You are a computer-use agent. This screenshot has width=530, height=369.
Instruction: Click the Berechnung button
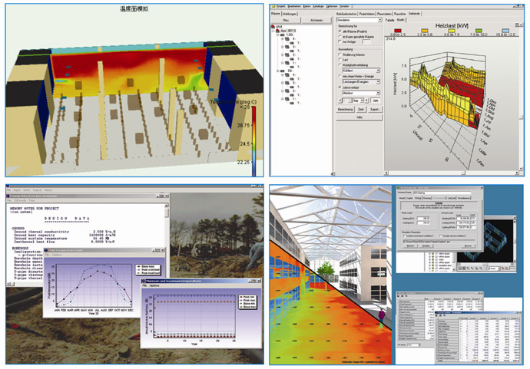(346, 110)
